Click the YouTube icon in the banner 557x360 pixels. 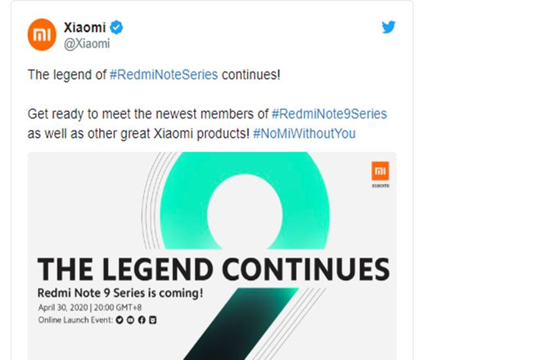click(130, 320)
